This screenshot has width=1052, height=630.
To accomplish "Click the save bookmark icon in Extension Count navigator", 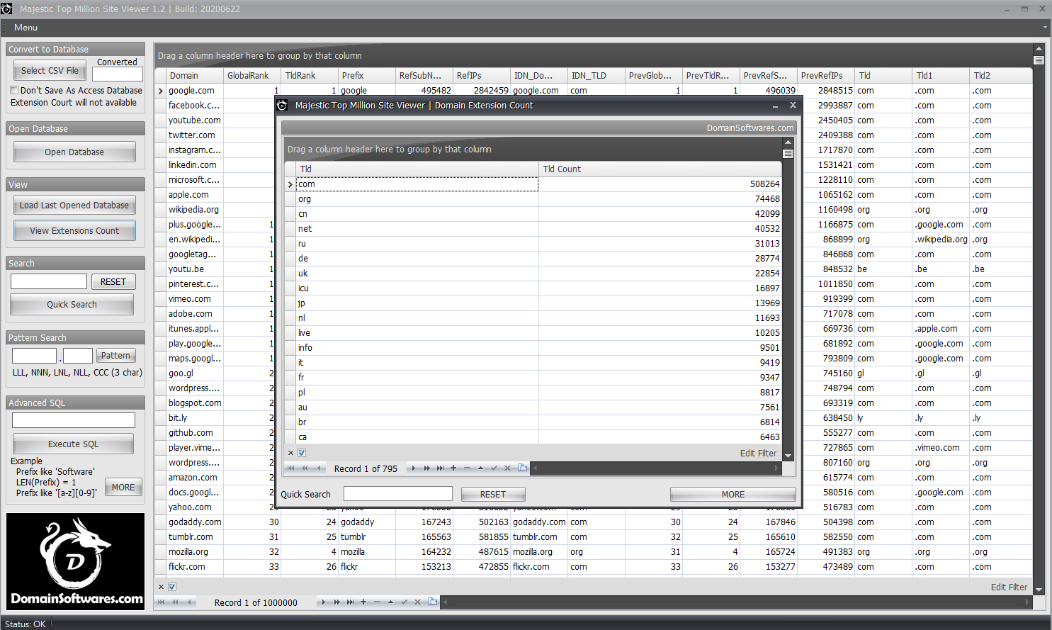I will coord(522,468).
